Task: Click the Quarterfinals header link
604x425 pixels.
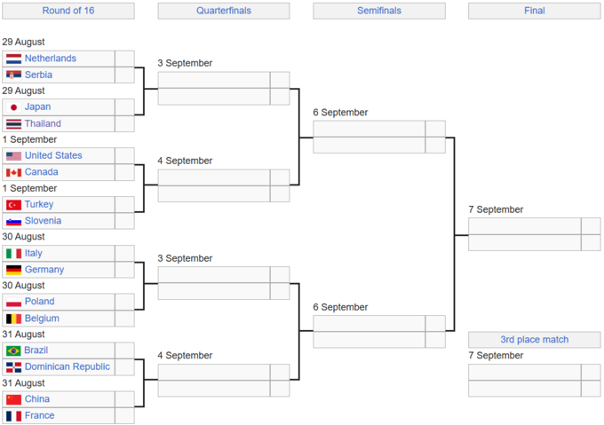Action: click(224, 11)
